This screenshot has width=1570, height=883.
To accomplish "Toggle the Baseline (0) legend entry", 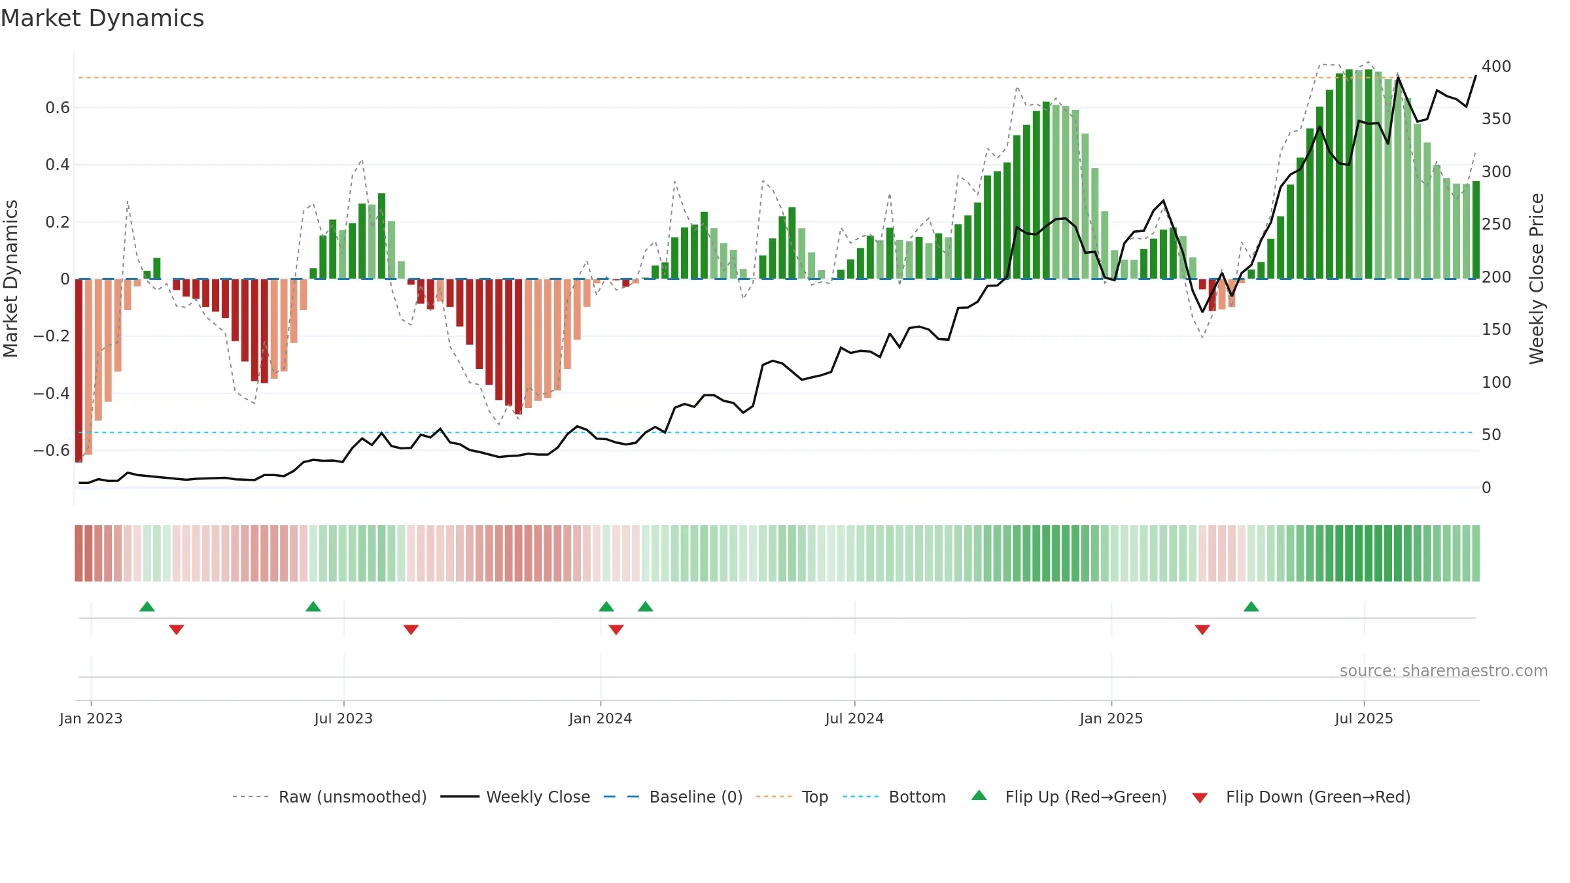I will click(673, 797).
